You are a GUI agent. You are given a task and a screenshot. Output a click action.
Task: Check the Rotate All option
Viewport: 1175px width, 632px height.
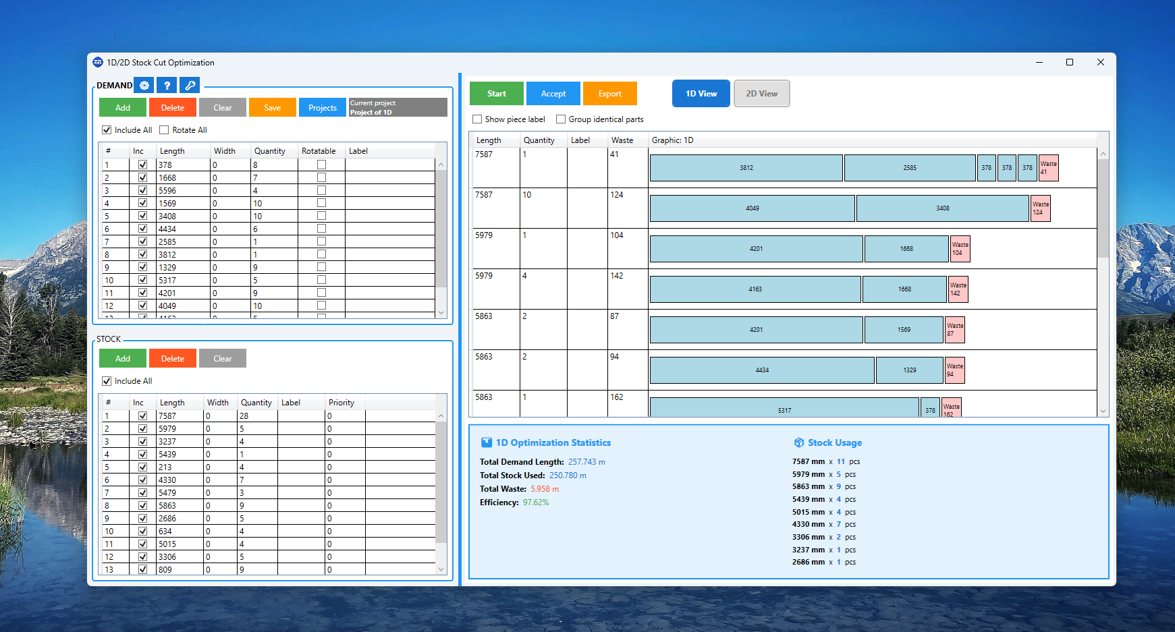(164, 130)
